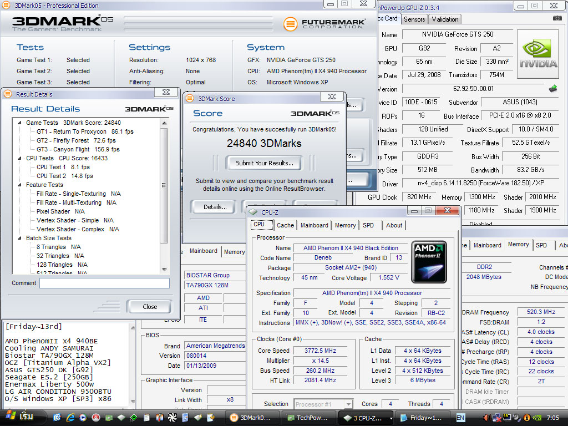This screenshot has height=426, width=568.
Task: Collapse the CPU Tests tree node
Action: [x=19, y=158]
